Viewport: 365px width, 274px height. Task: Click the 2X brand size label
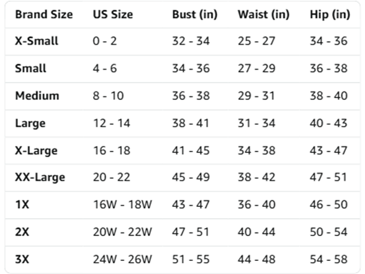pos(22,232)
